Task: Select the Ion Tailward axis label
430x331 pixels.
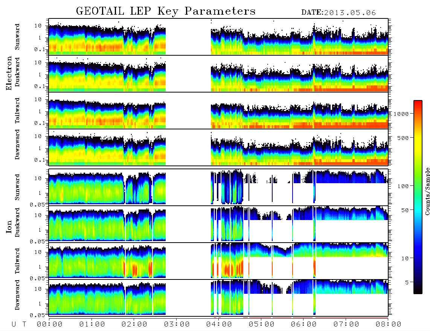Action: point(17,261)
